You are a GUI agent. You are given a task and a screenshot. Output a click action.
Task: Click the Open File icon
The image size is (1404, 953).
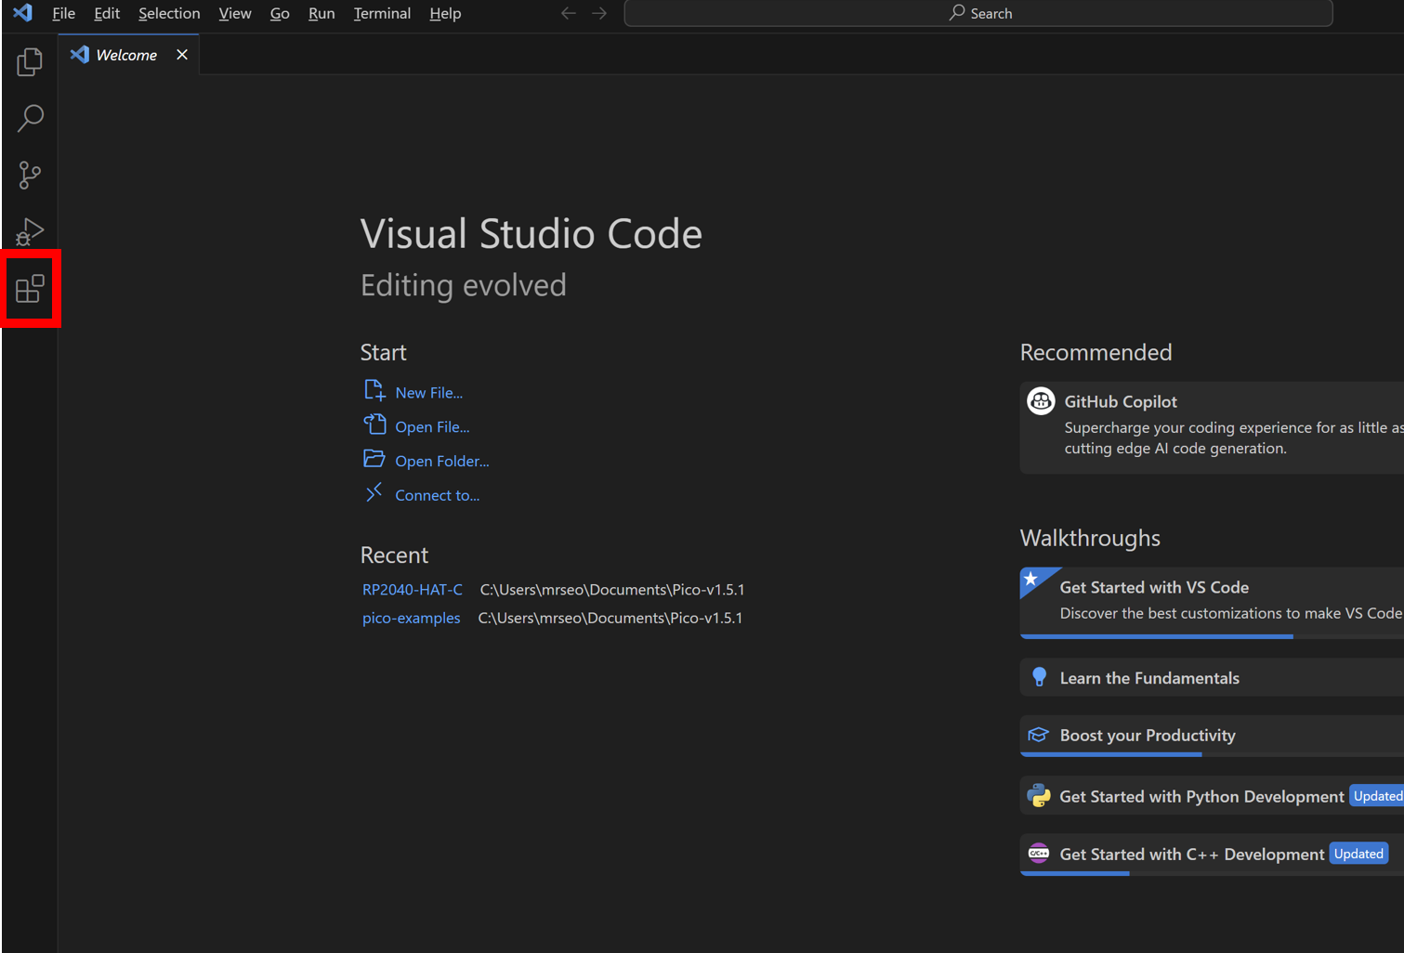click(x=374, y=424)
